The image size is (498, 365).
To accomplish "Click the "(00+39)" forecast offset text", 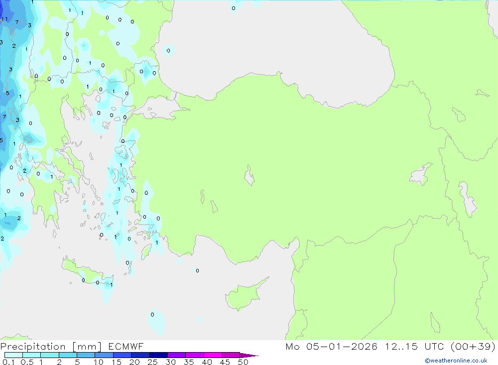I will pyautogui.click(x=473, y=347).
